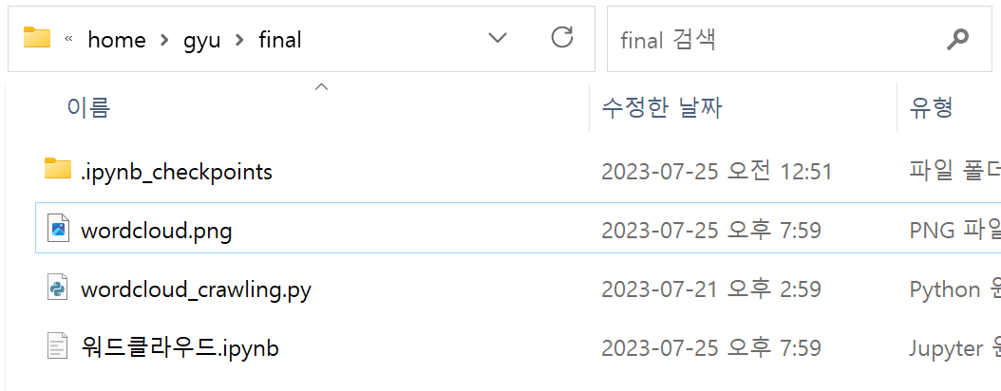Click the wordcloud.png image file icon

tap(58, 229)
